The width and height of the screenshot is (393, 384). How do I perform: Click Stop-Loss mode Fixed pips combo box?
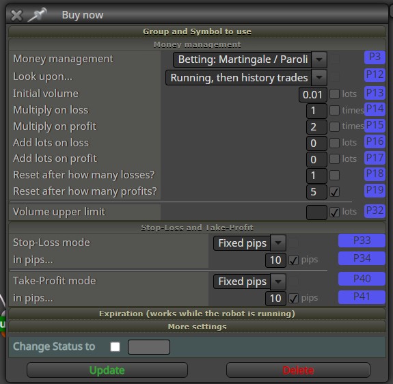pos(249,243)
